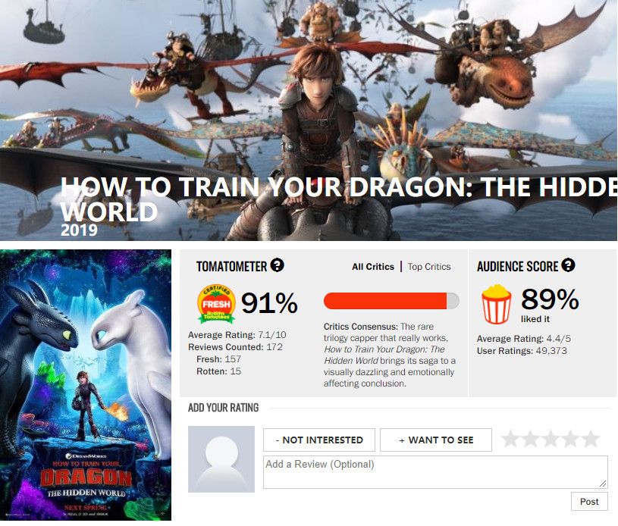Click the How to Train Your Dragon title heading
This screenshot has width=618, height=526.
pos(340,199)
